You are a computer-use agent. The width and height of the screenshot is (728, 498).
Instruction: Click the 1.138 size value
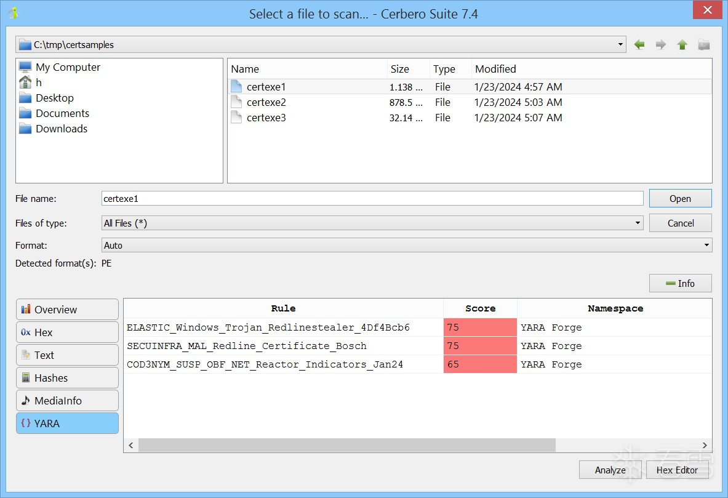click(406, 87)
